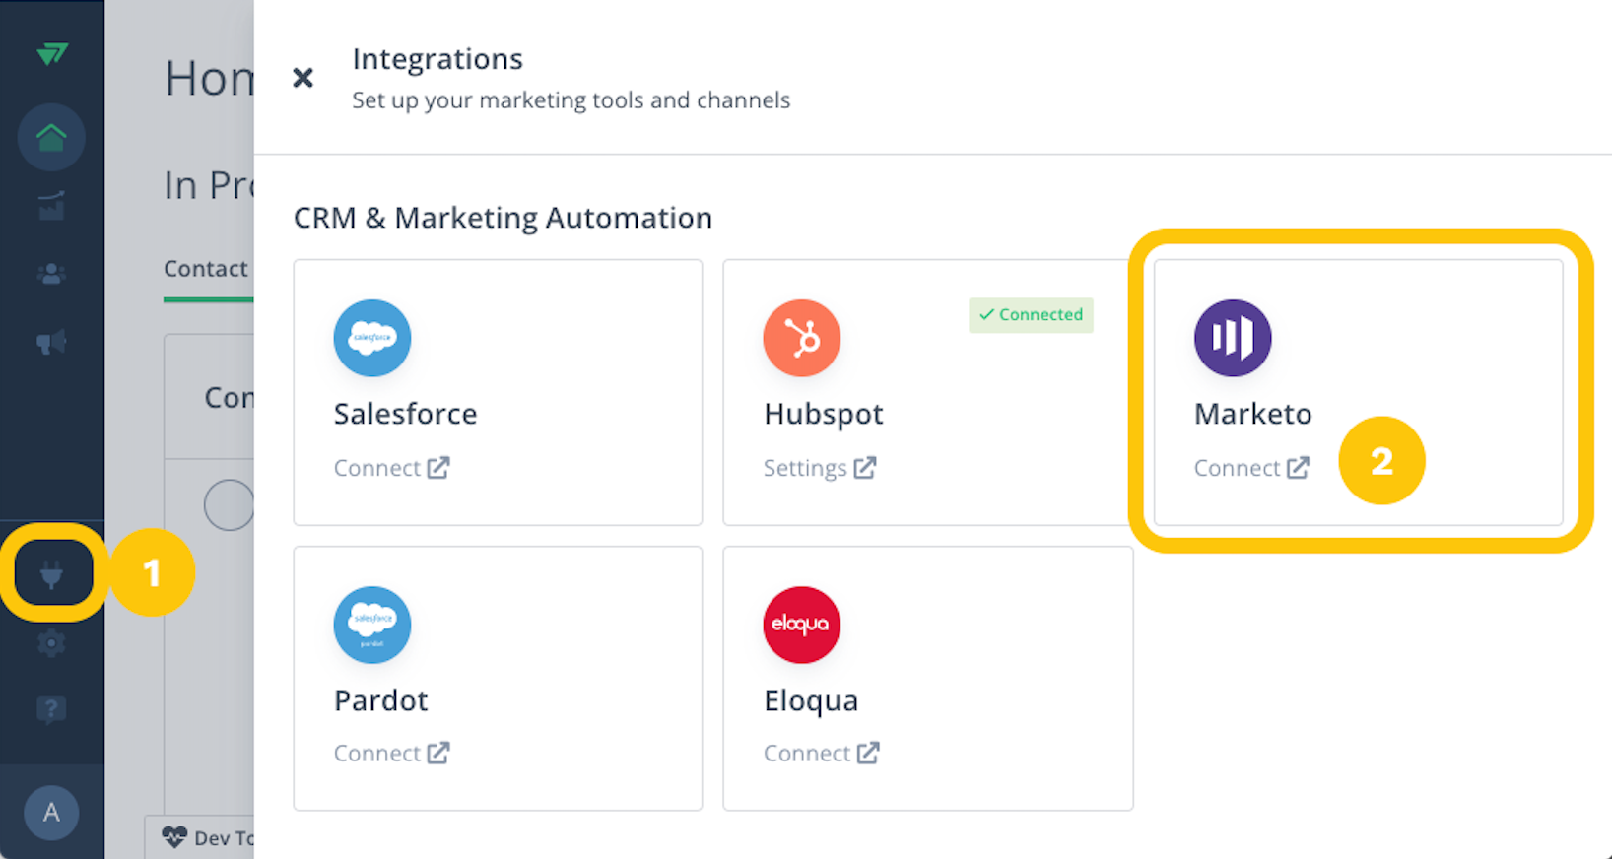Click the Hubspot Connected status badge
1612x859 pixels.
pyautogui.click(x=1031, y=315)
